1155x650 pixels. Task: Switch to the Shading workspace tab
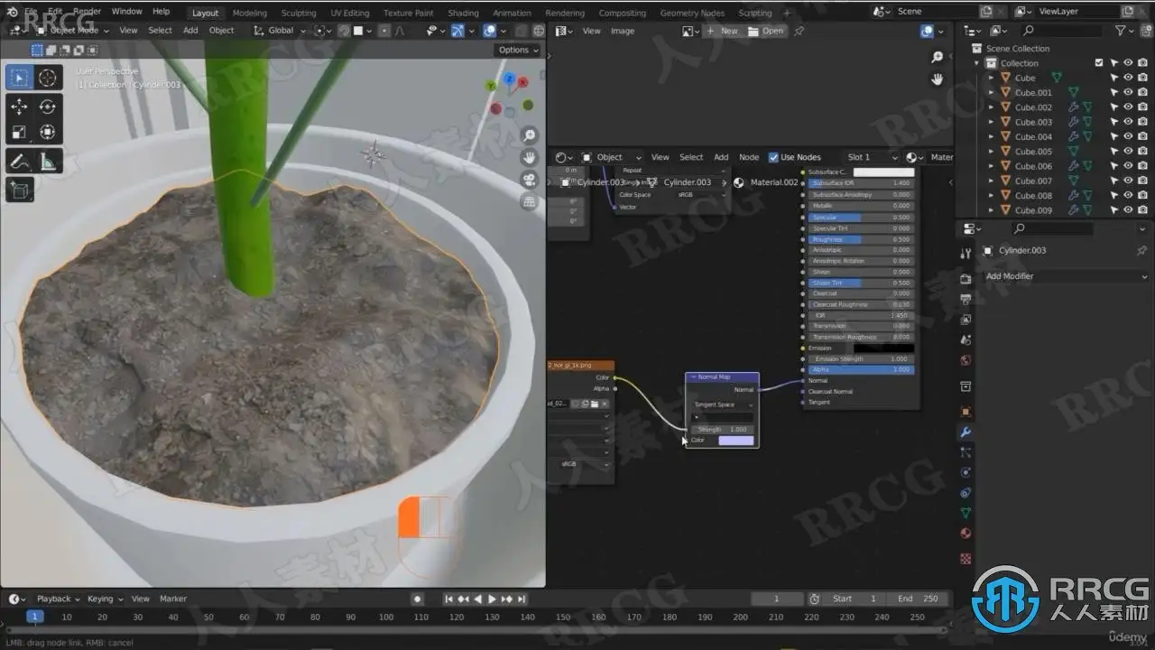click(x=463, y=13)
